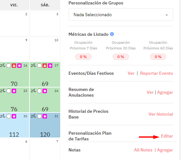Open All Notes link
This screenshot has width=181, height=160.
(x=143, y=150)
